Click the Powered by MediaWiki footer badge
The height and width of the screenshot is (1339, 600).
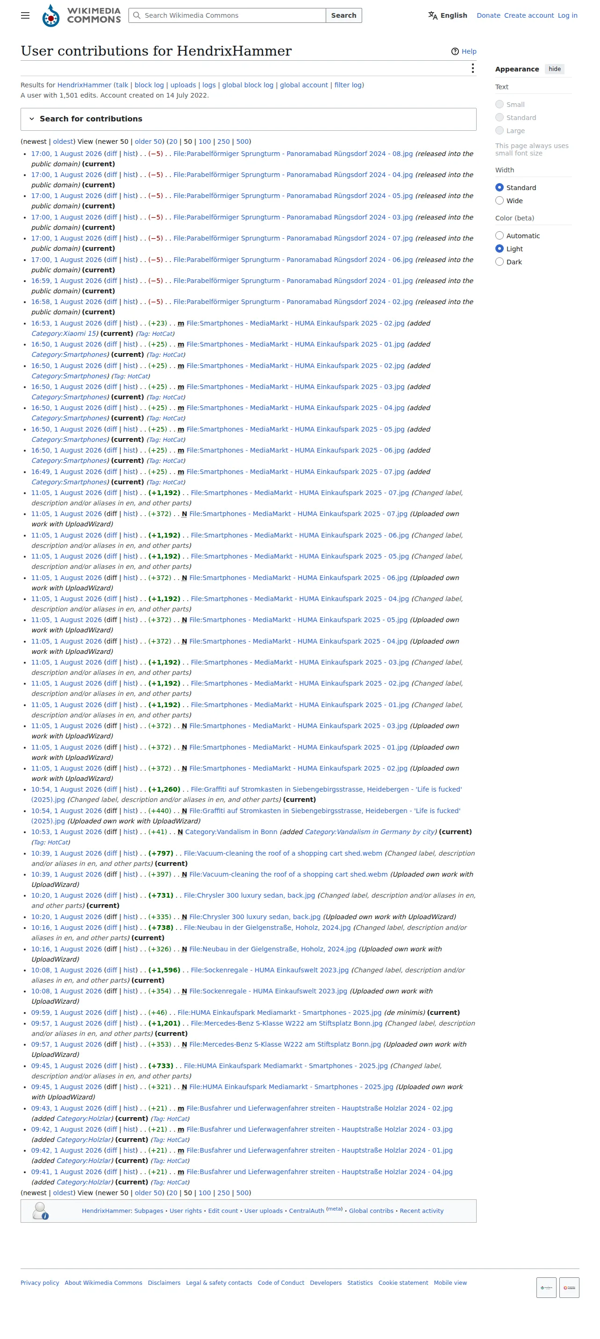click(x=569, y=1287)
